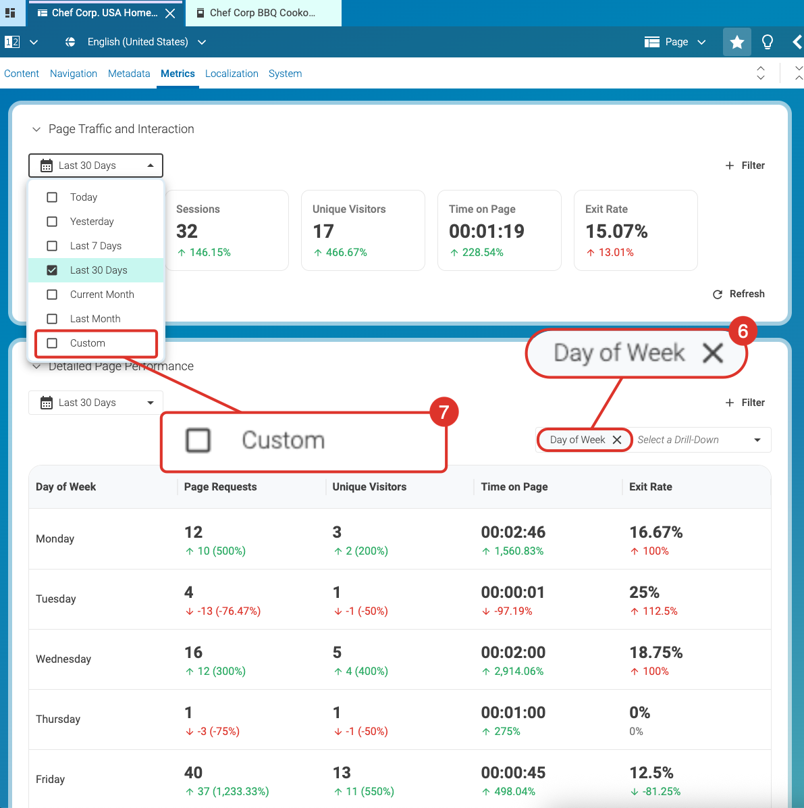Add a Filter in Page Traffic panel

745,166
